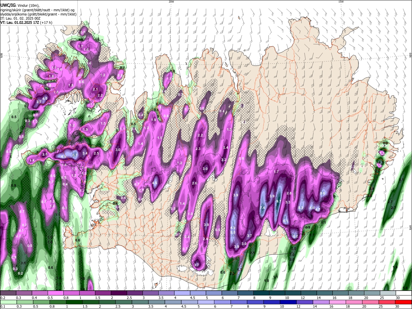Select the darkest green lower legend swatch labeled 1

[74, 302]
